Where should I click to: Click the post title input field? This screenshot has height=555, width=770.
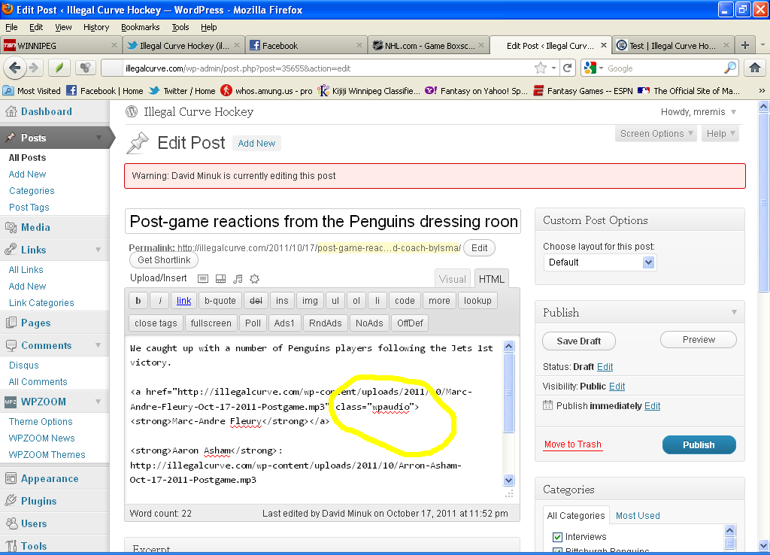323,222
